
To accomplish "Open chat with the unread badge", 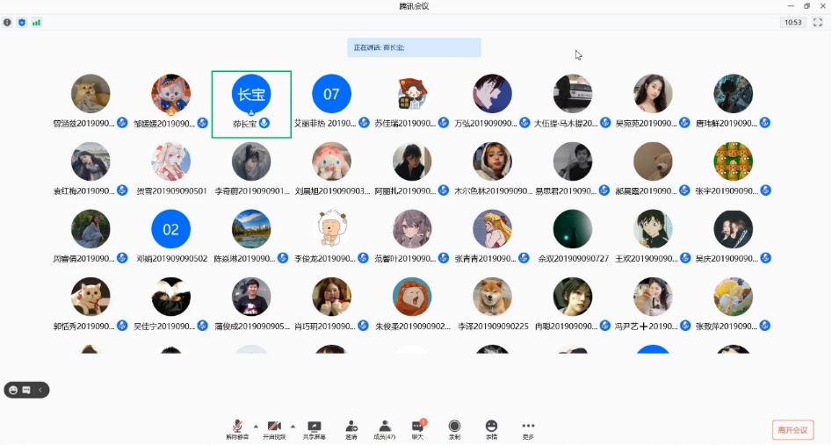I will (x=418, y=427).
